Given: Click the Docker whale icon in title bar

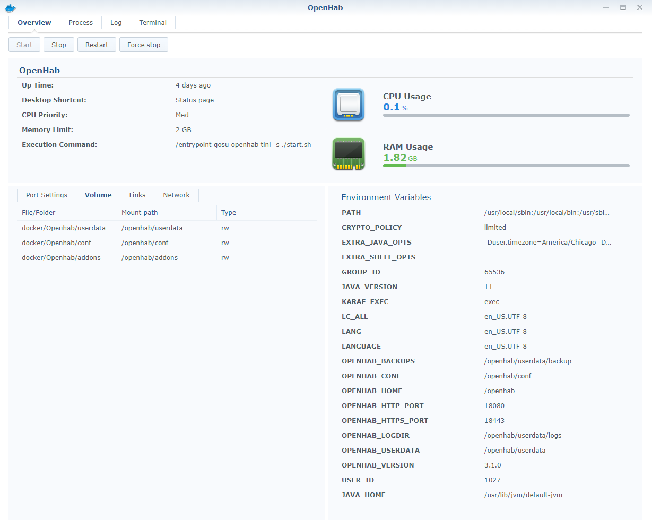Looking at the screenshot, I should (x=11, y=8).
